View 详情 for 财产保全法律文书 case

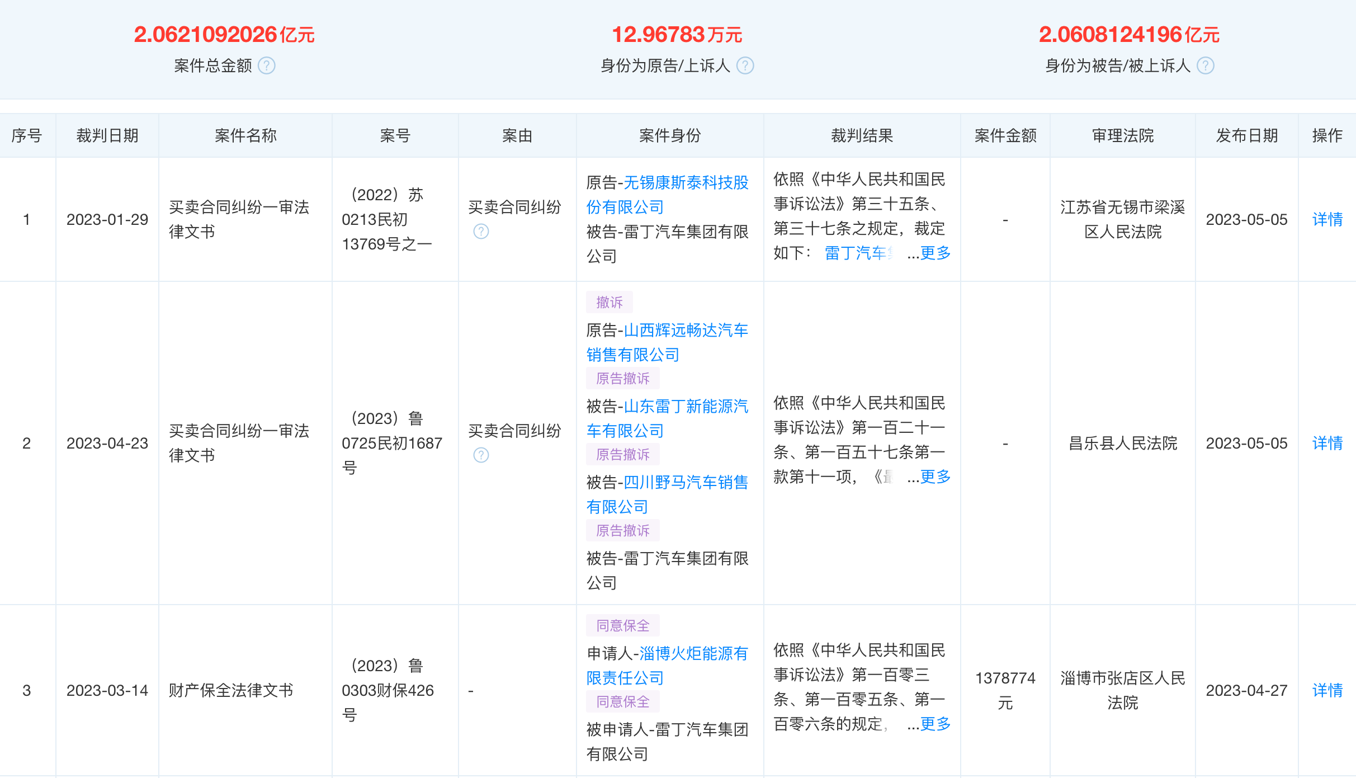1327,690
